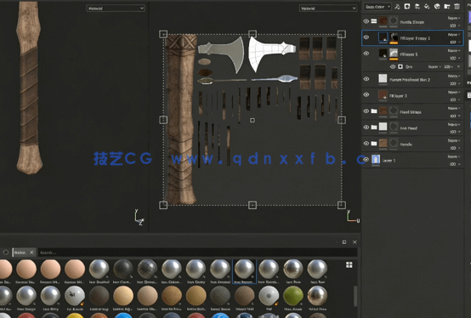
Task: Open the Base Color channel dropdown
Action: click(377, 7)
